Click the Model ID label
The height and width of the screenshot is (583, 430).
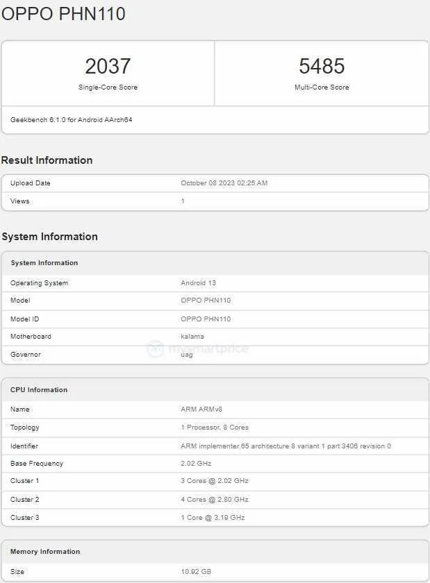tap(24, 319)
